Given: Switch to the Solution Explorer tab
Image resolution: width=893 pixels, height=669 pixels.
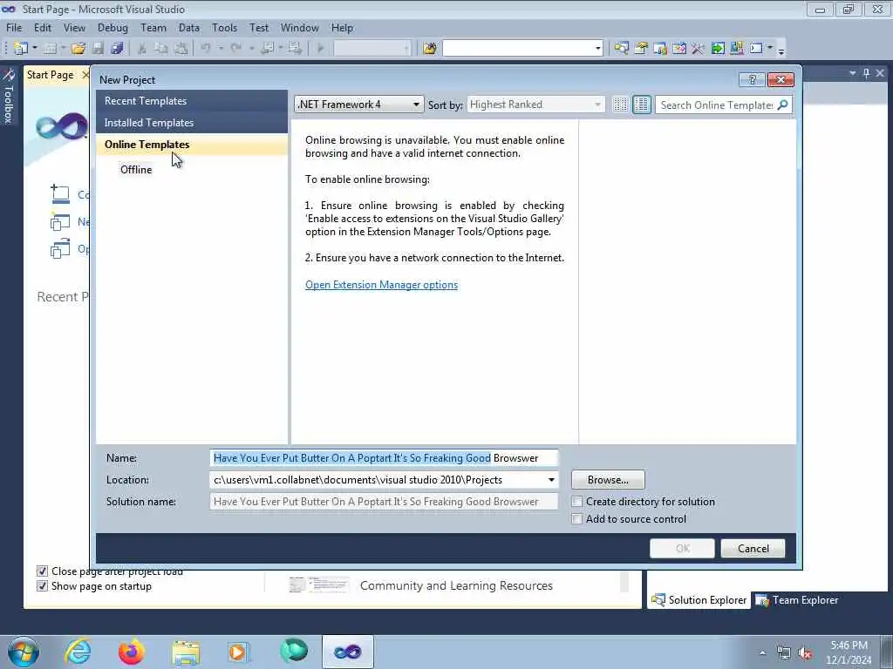Looking at the screenshot, I should [699, 600].
